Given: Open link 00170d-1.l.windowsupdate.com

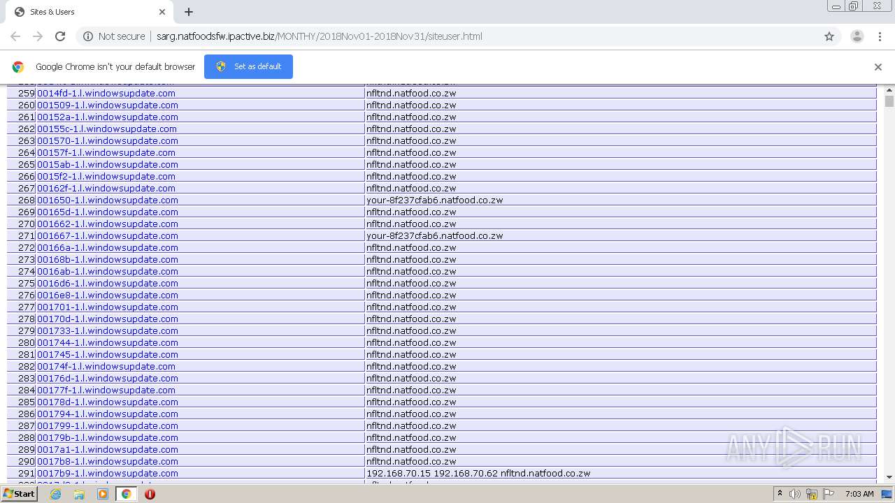Looking at the screenshot, I should coord(108,319).
